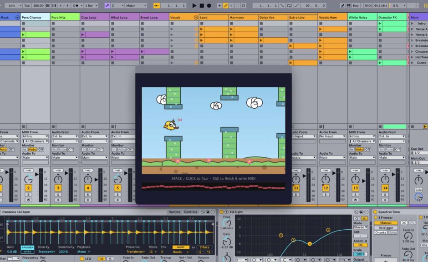The image size is (428, 262).
Task: Open White Noise All Channels dropdown
Action: (362, 141)
